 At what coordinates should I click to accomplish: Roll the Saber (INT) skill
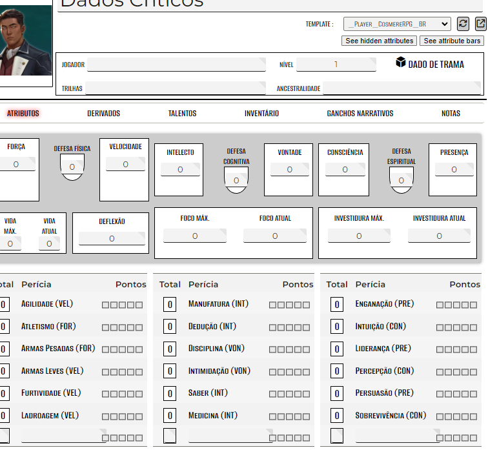[x=208, y=393]
